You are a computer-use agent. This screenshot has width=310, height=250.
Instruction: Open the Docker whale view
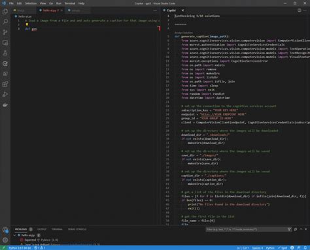[x=5, y=105]
